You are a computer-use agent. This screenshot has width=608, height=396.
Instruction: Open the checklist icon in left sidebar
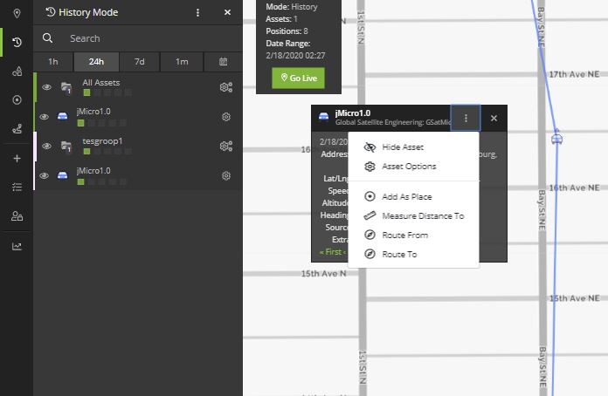(x=17, y=187)
